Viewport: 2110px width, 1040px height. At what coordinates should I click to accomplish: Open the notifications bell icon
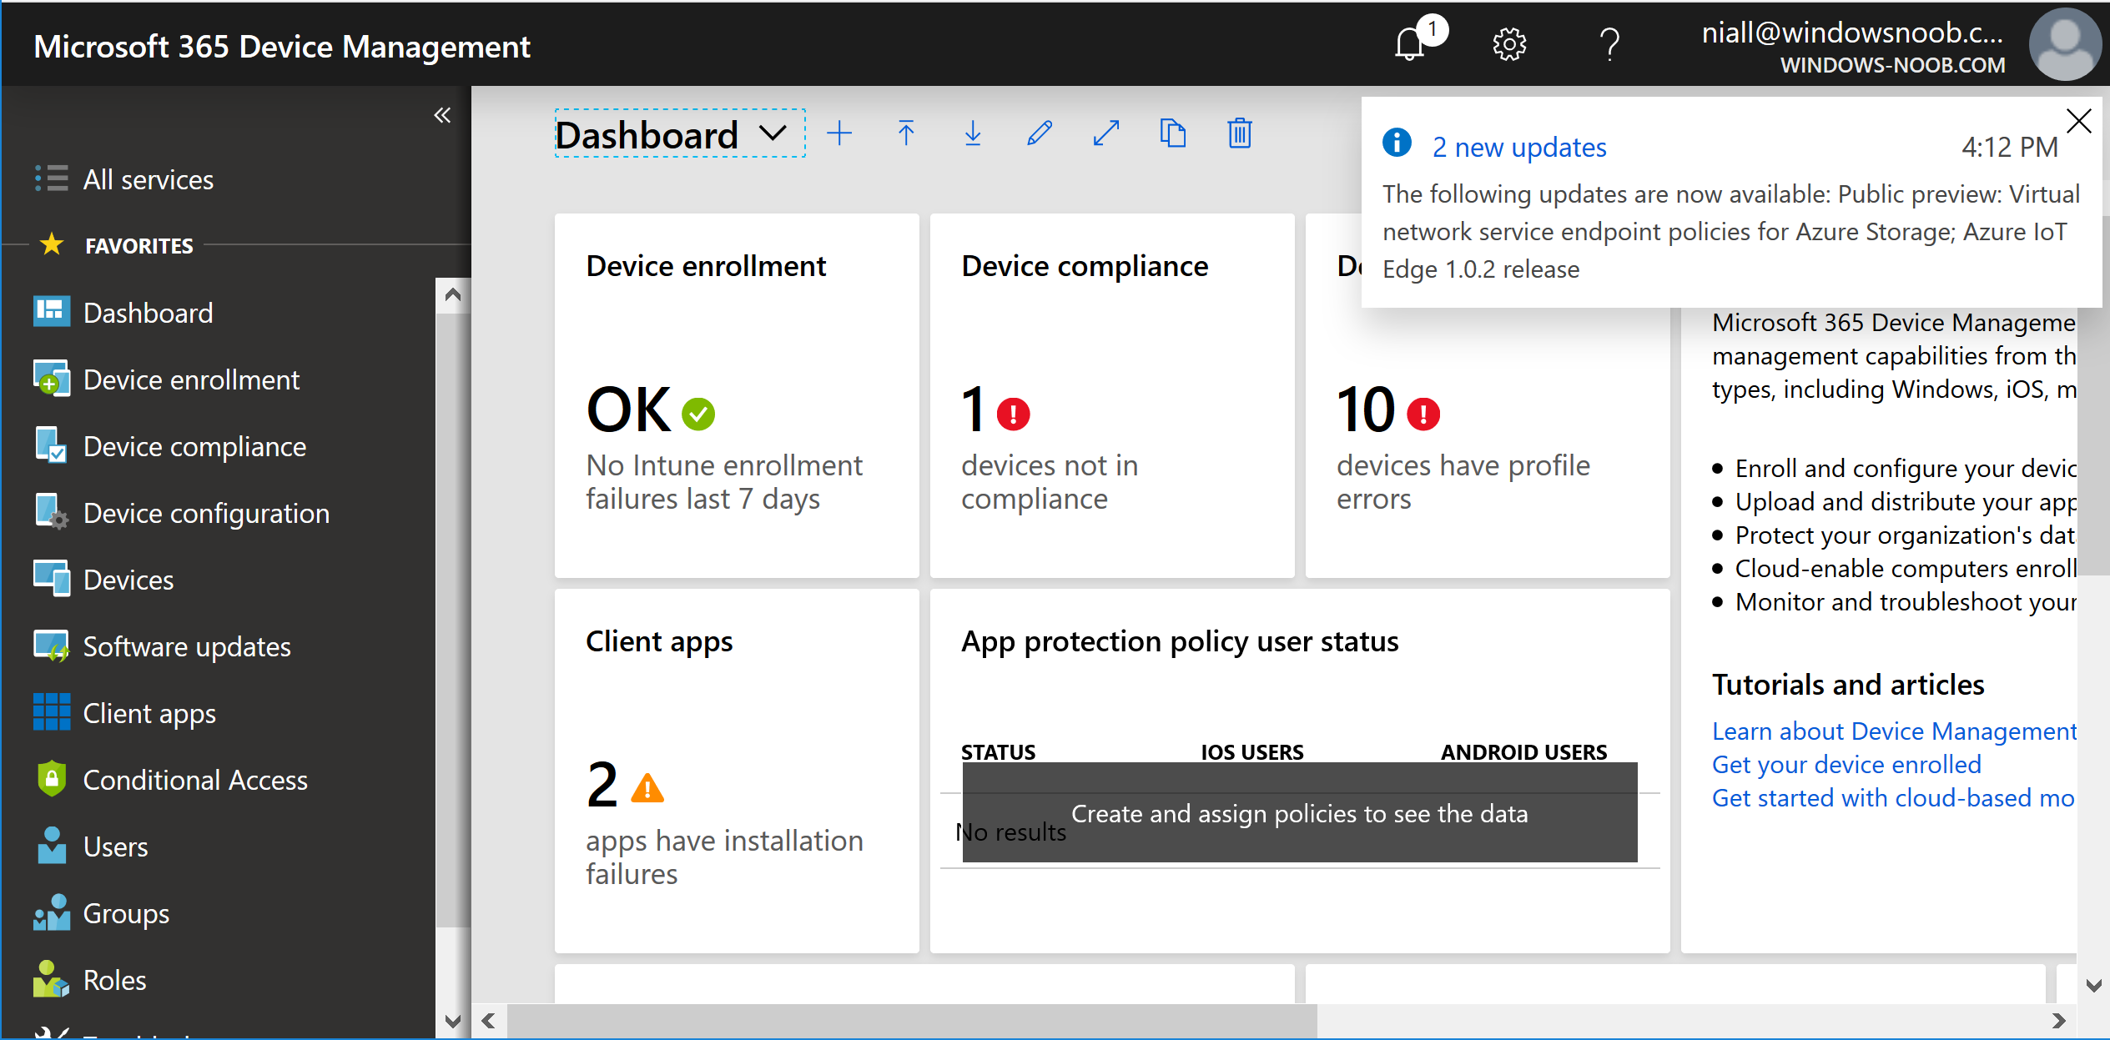pyautogui.click(x=1411, y=44)
